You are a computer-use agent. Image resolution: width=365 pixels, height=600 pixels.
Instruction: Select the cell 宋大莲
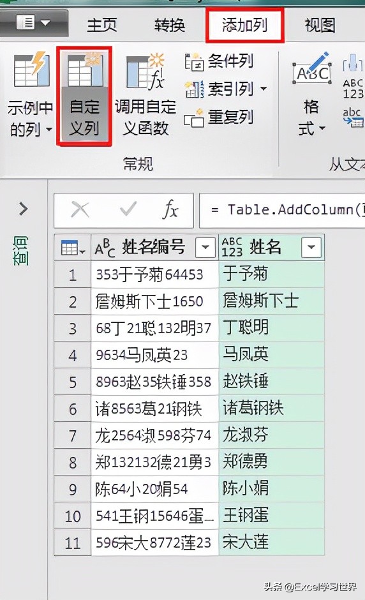271,543
